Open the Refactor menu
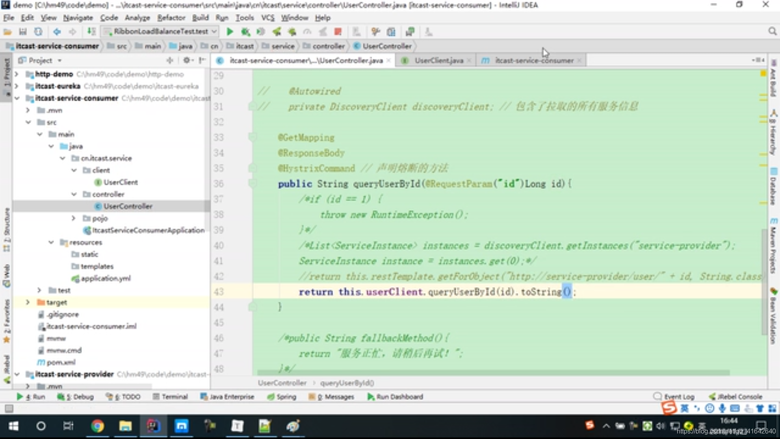The height and width of the screenshot is (439, 780). 171,18
